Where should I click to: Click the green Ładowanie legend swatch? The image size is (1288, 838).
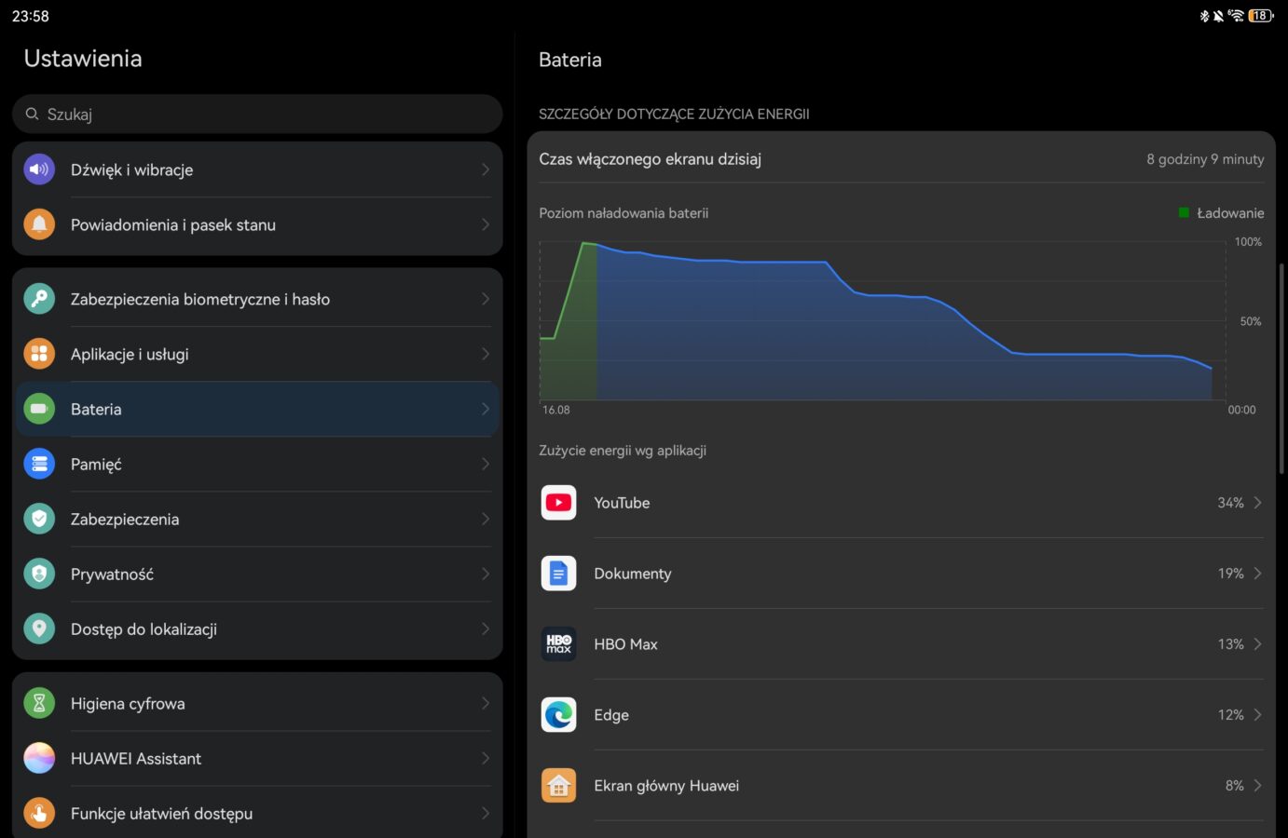point(1184,213)
